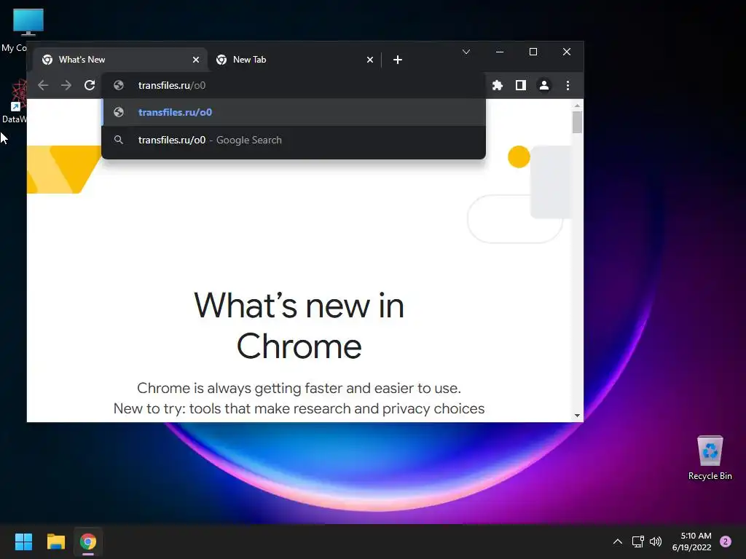The image size is (746, 559).
Task: Open the profile avatar icon
Action: (x=543, y=86)
